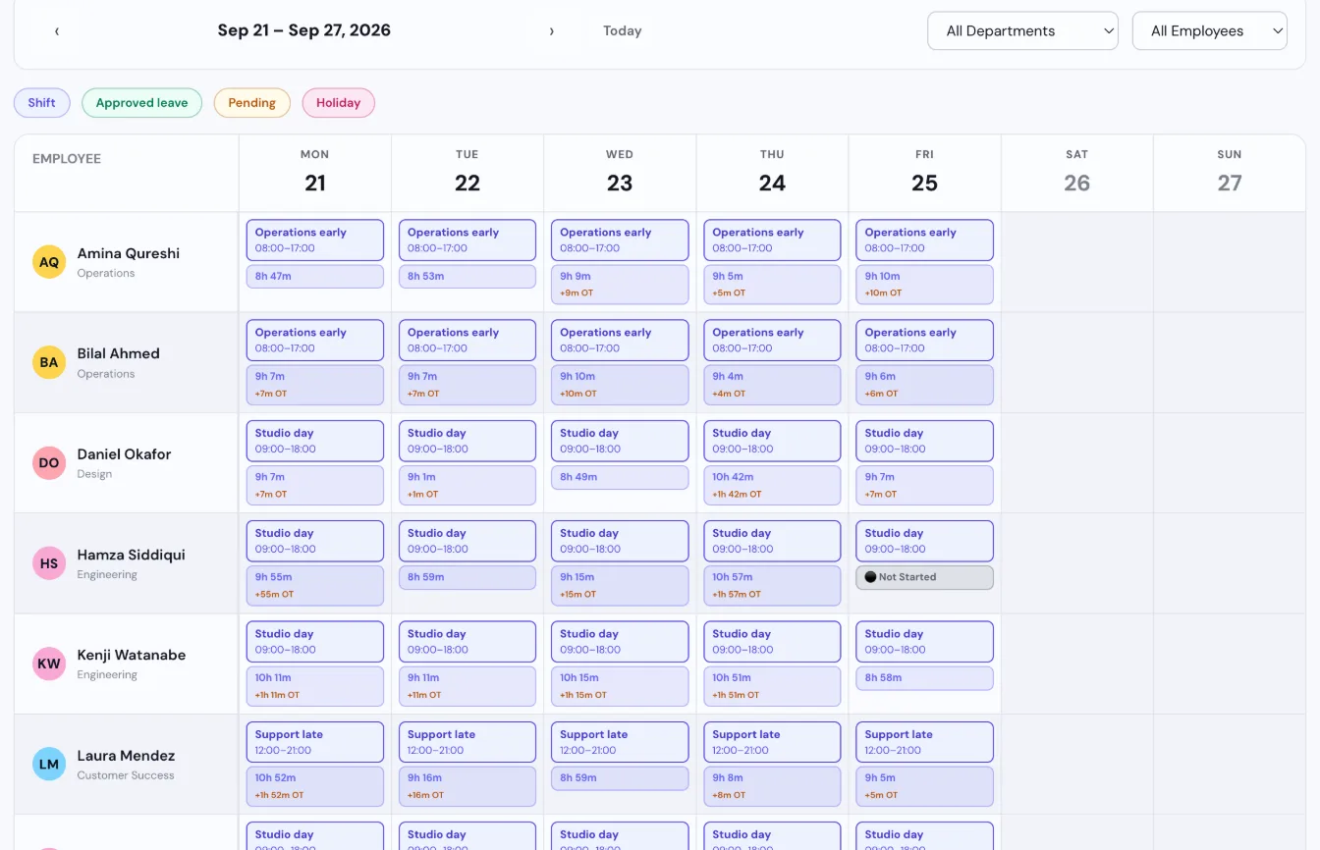Select Sunday 27 column header
This screenshot has width=1320, height=850.
click(1230, 173)
